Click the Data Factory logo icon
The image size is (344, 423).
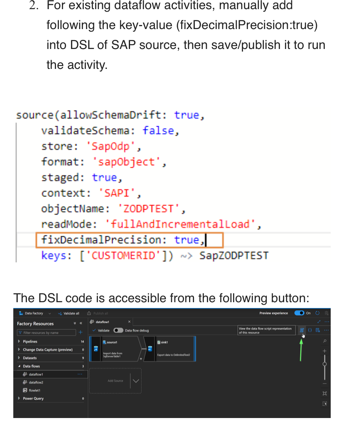21,313
